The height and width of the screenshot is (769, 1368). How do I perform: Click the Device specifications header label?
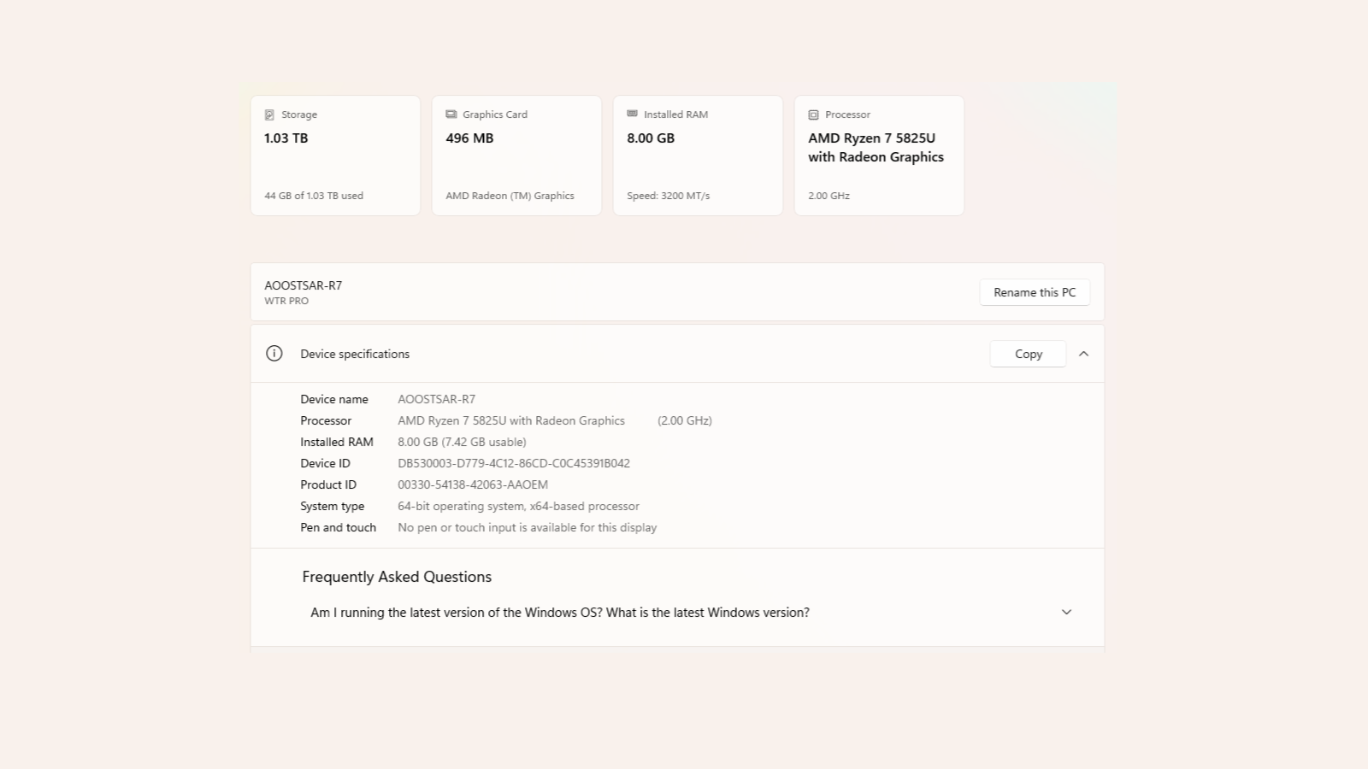coord(355,354)
